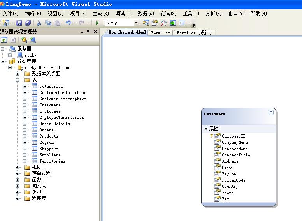
Task: Click the Save icon in the toolbar
Action: [x=19, y=23]
